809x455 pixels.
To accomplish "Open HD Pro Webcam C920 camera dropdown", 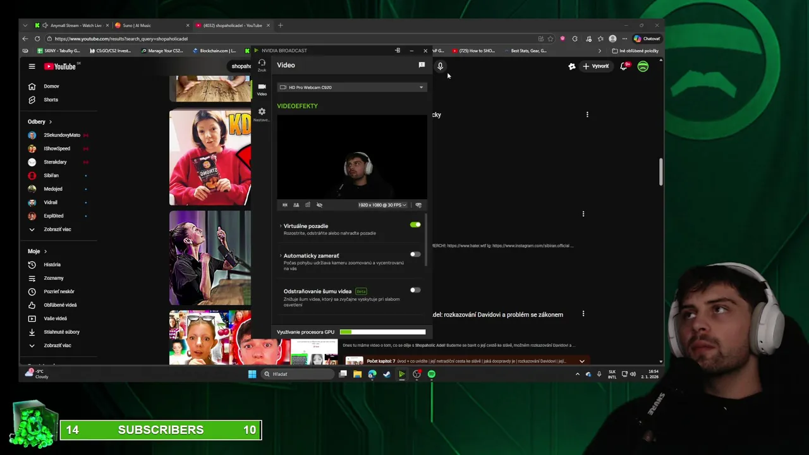I will coord(351,87).
